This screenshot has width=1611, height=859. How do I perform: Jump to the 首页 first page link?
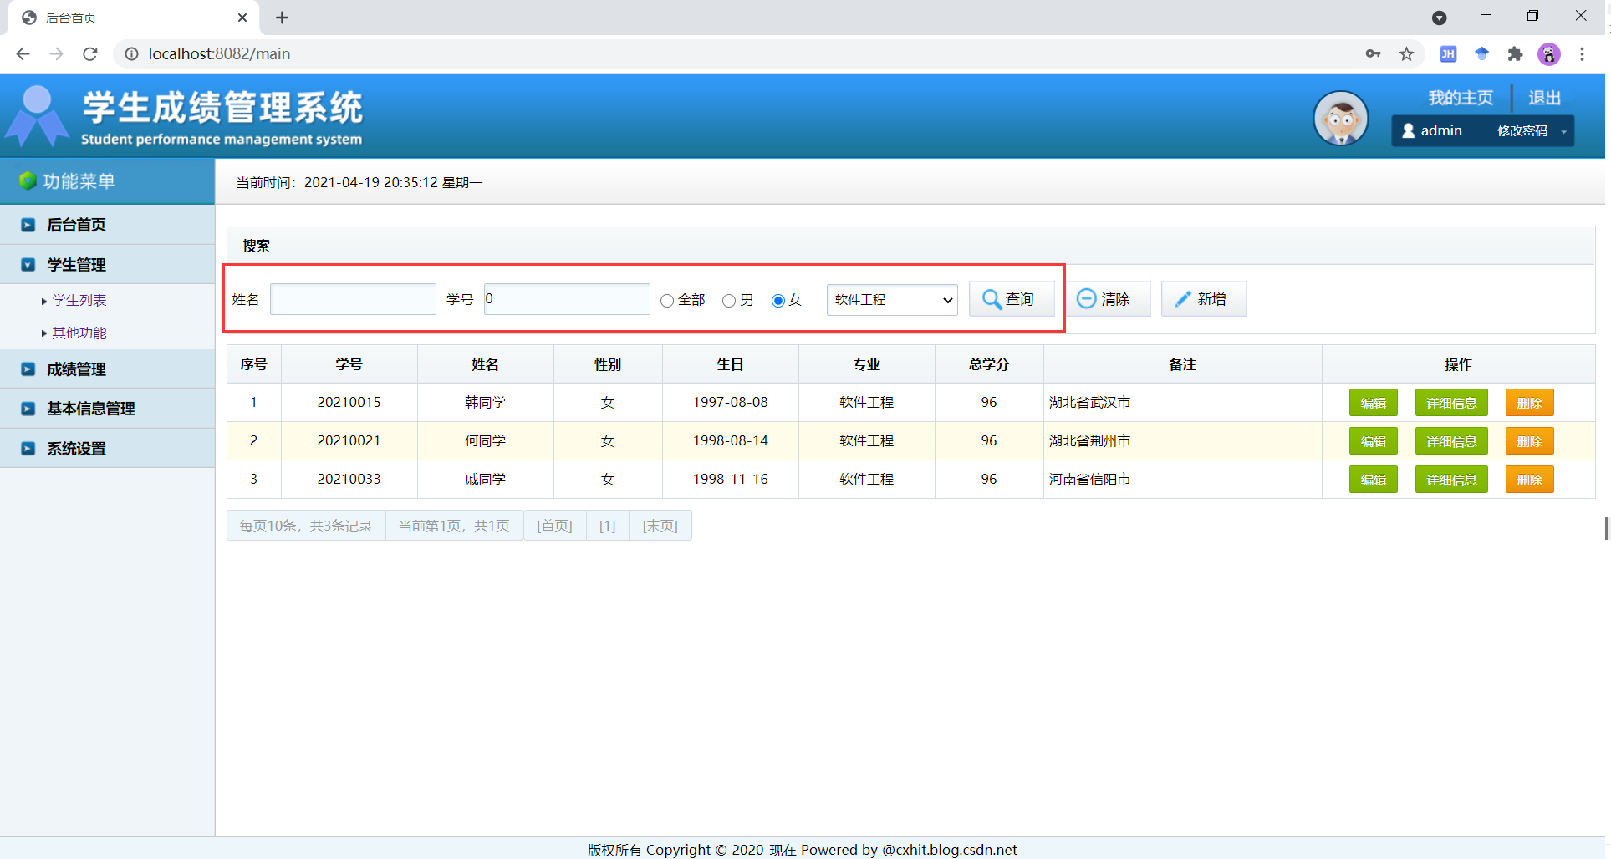coord(555,526)
